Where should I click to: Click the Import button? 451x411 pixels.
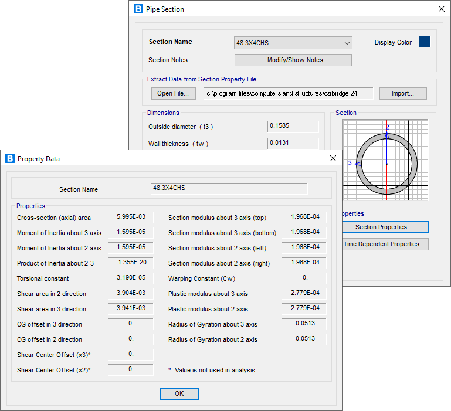tap(403, 93)
